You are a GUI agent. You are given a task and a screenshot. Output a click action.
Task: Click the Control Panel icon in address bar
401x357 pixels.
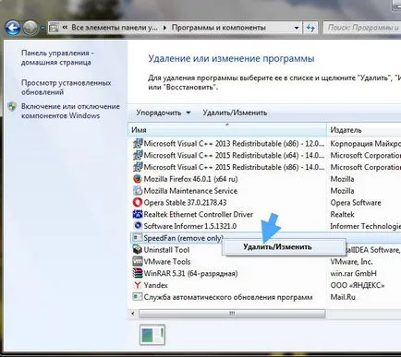[x=54, y=29]
